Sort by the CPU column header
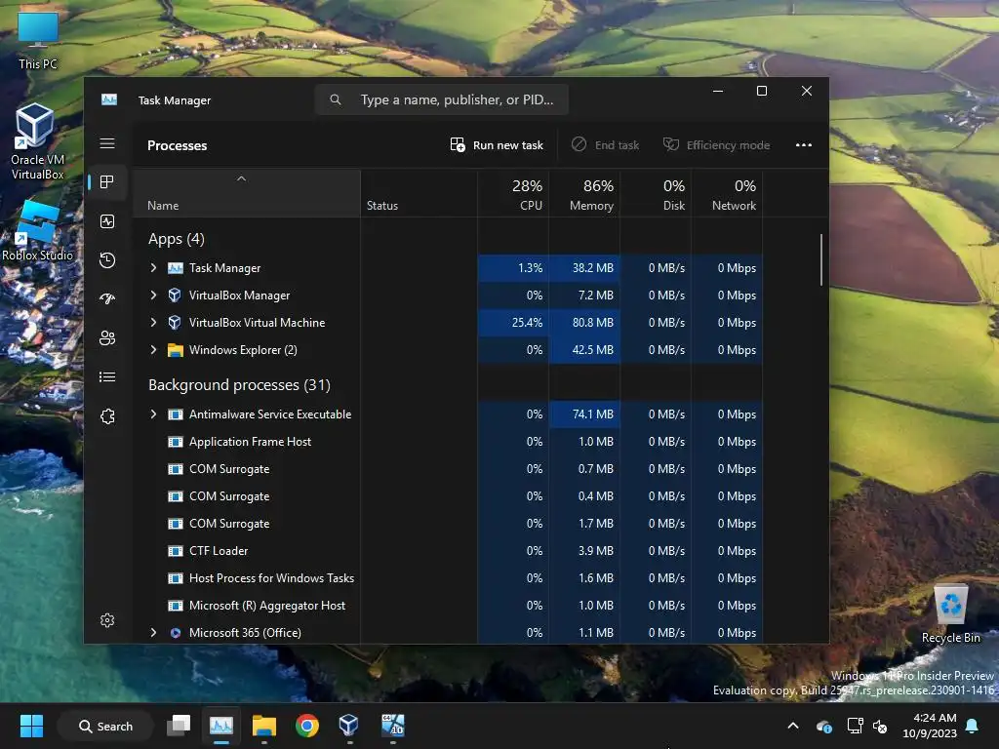This screenshot has width=999, height=749. [x=513, y=194]
